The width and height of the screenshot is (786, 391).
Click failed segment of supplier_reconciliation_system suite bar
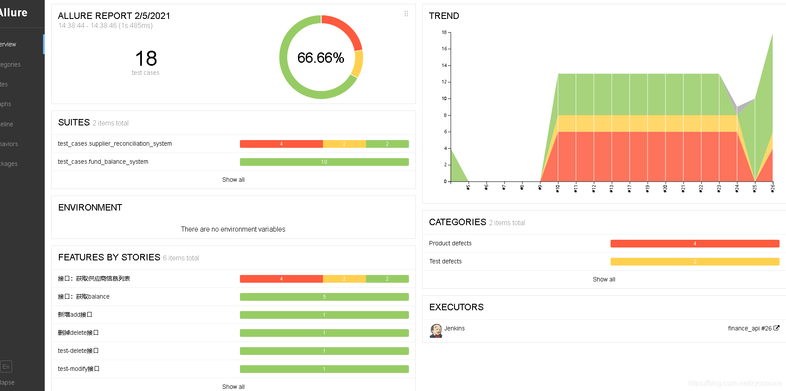tap(281, 144)
